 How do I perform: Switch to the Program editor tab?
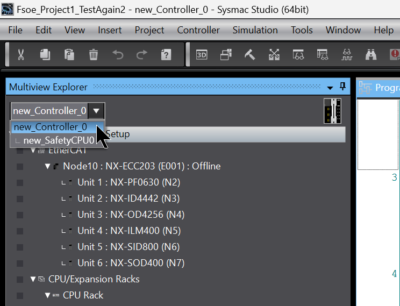click(x=378, y=88)
